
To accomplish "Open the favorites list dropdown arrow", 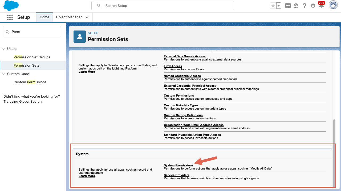I will [x=279, y=6].
